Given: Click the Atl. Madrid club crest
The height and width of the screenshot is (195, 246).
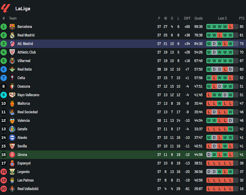Looking at the screenshot, I should point(12,44).
